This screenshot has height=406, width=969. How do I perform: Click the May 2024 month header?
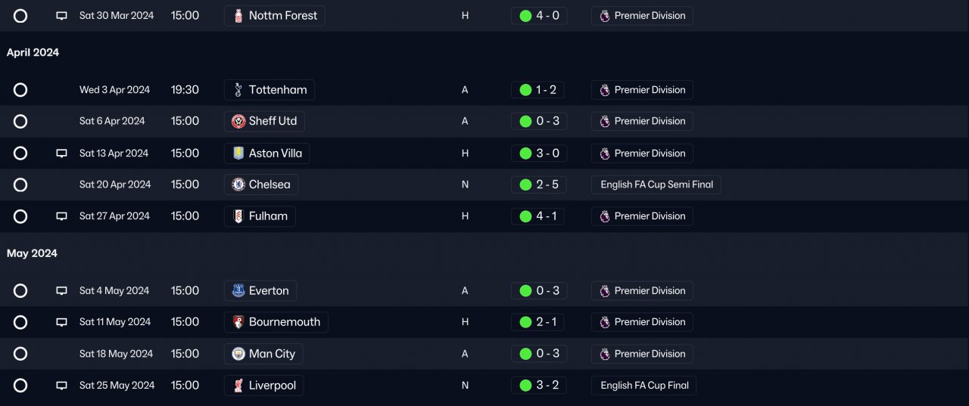32,253
